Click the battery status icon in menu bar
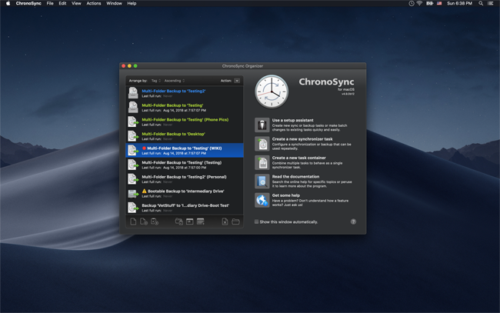This screenshot has height=313, width=500. coord(430,4)
